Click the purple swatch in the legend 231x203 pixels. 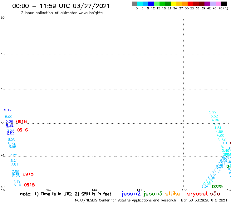click(x=207, y=4)
